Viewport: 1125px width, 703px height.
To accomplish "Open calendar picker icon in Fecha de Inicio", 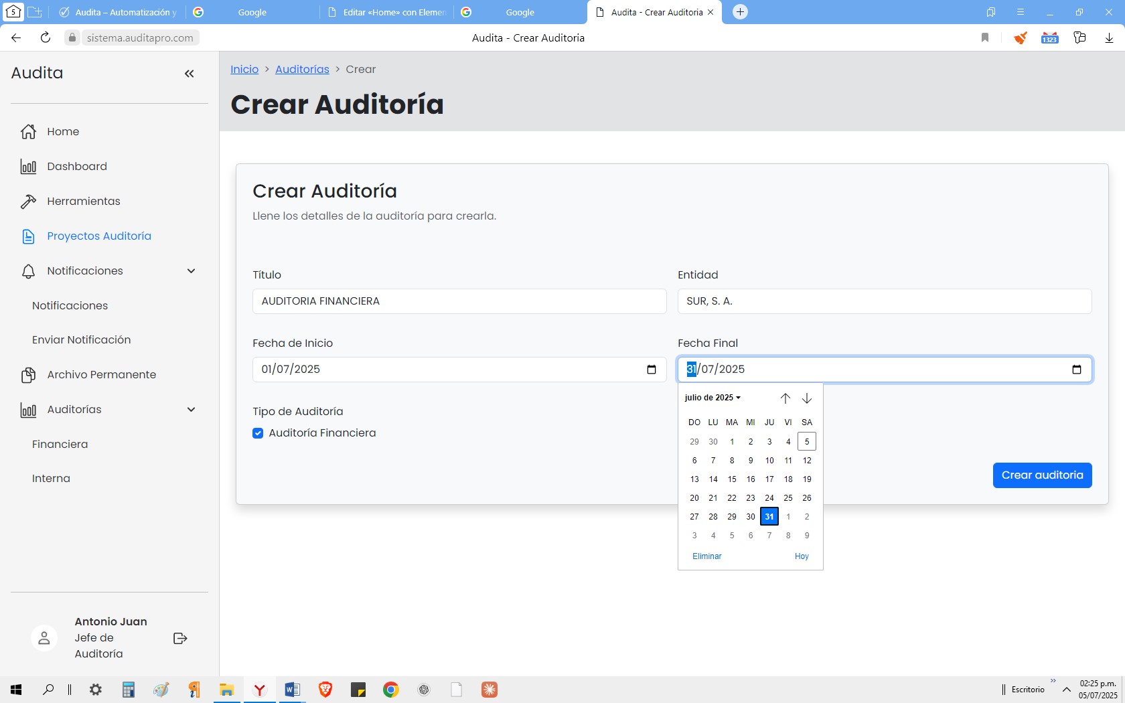I will [x=651, y=370].
